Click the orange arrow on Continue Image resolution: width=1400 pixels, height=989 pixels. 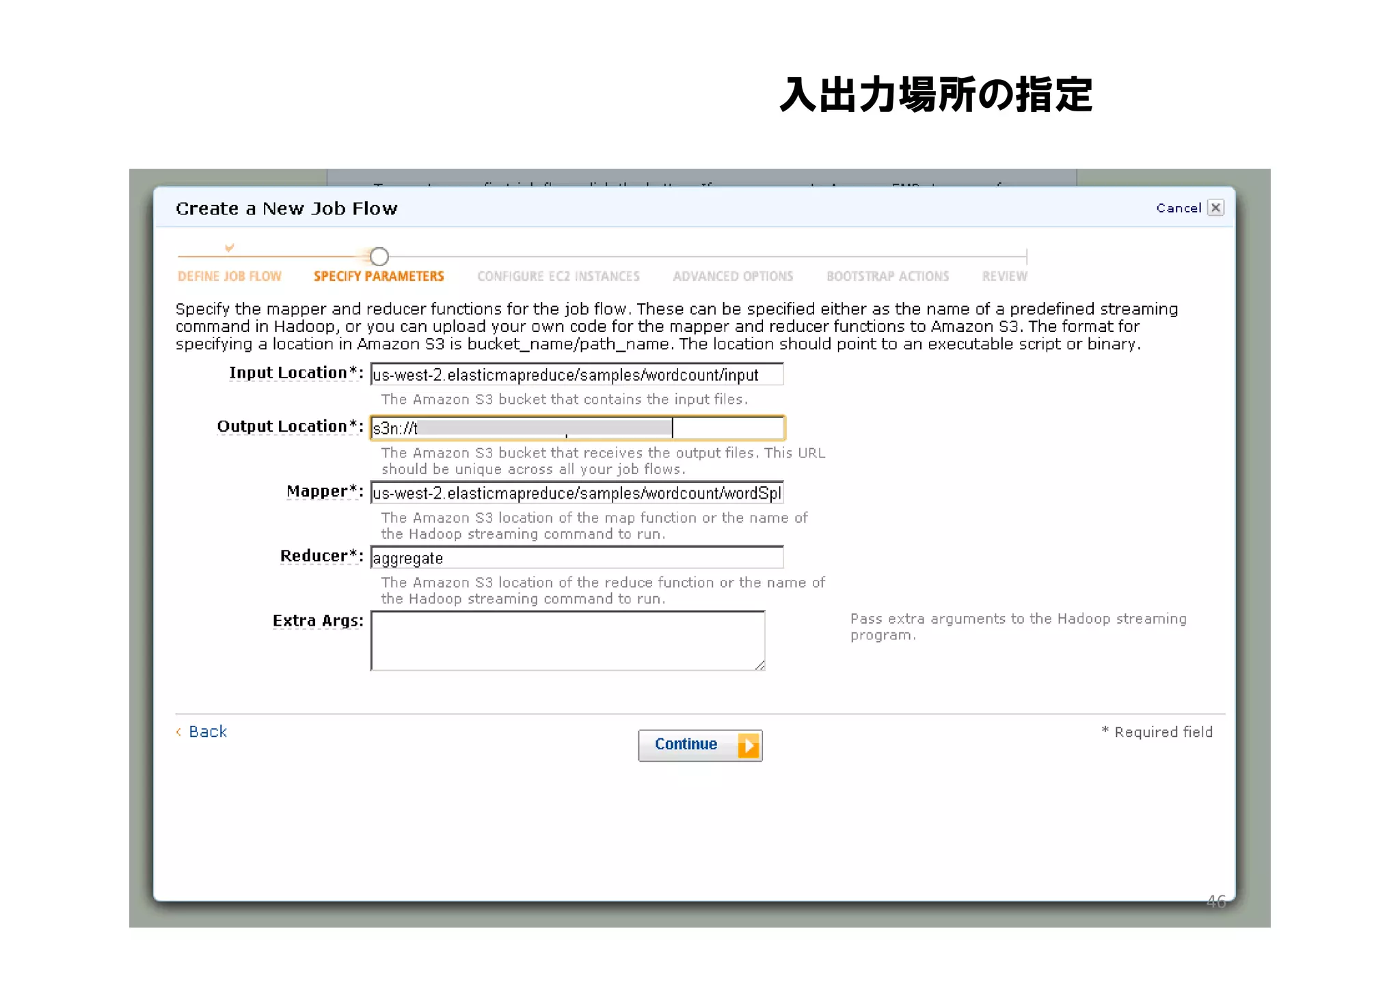(x=749, y=745)
